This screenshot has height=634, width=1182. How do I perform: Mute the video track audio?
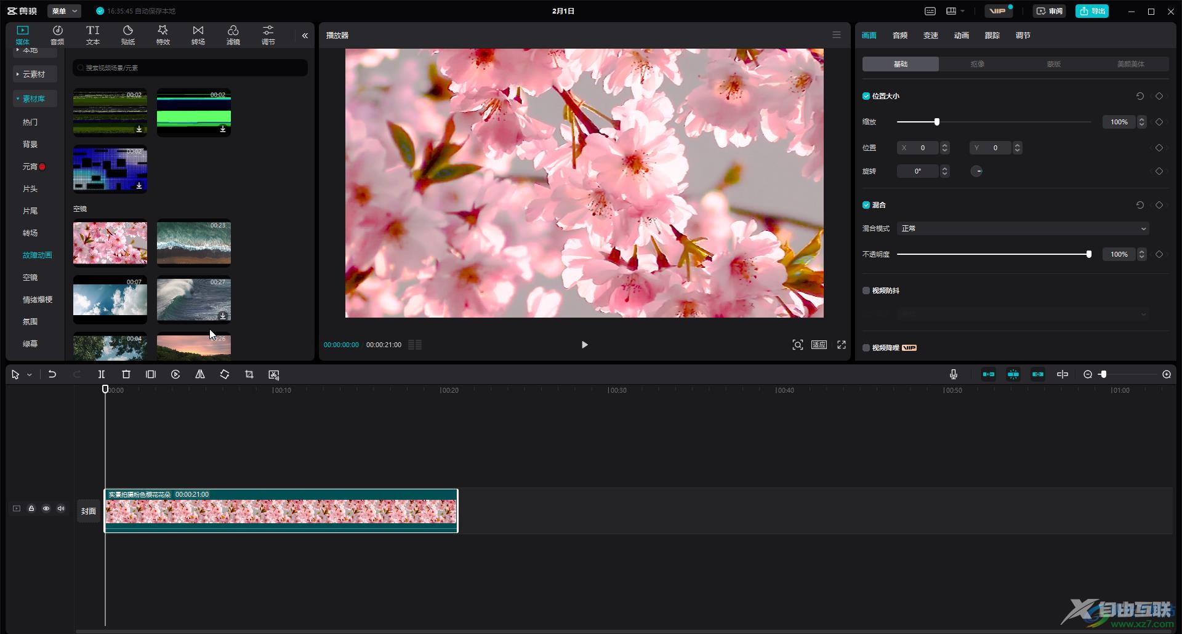click(x=61, y=508)
